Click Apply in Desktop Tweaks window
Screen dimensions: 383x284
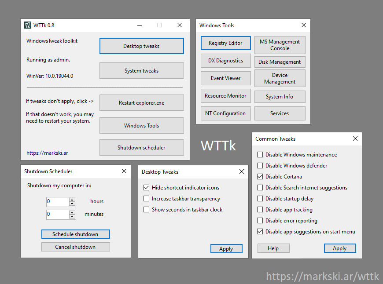[x=226, y=249]
